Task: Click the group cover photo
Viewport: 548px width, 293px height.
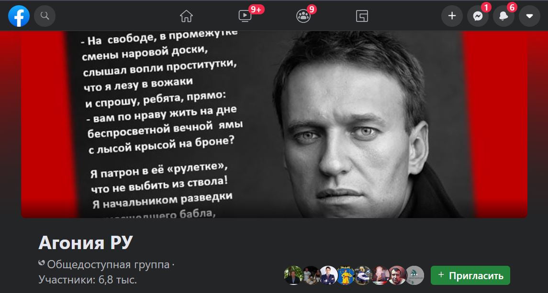Action: pyautogui.click(x=274, y=125)
